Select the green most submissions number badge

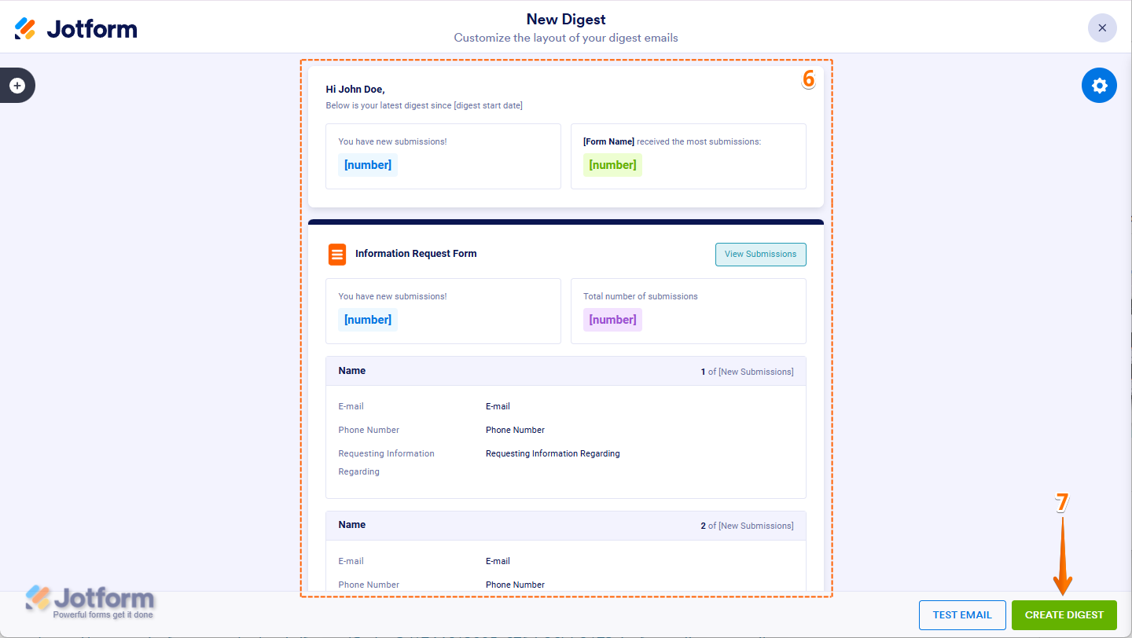click(x=612, y=165)
